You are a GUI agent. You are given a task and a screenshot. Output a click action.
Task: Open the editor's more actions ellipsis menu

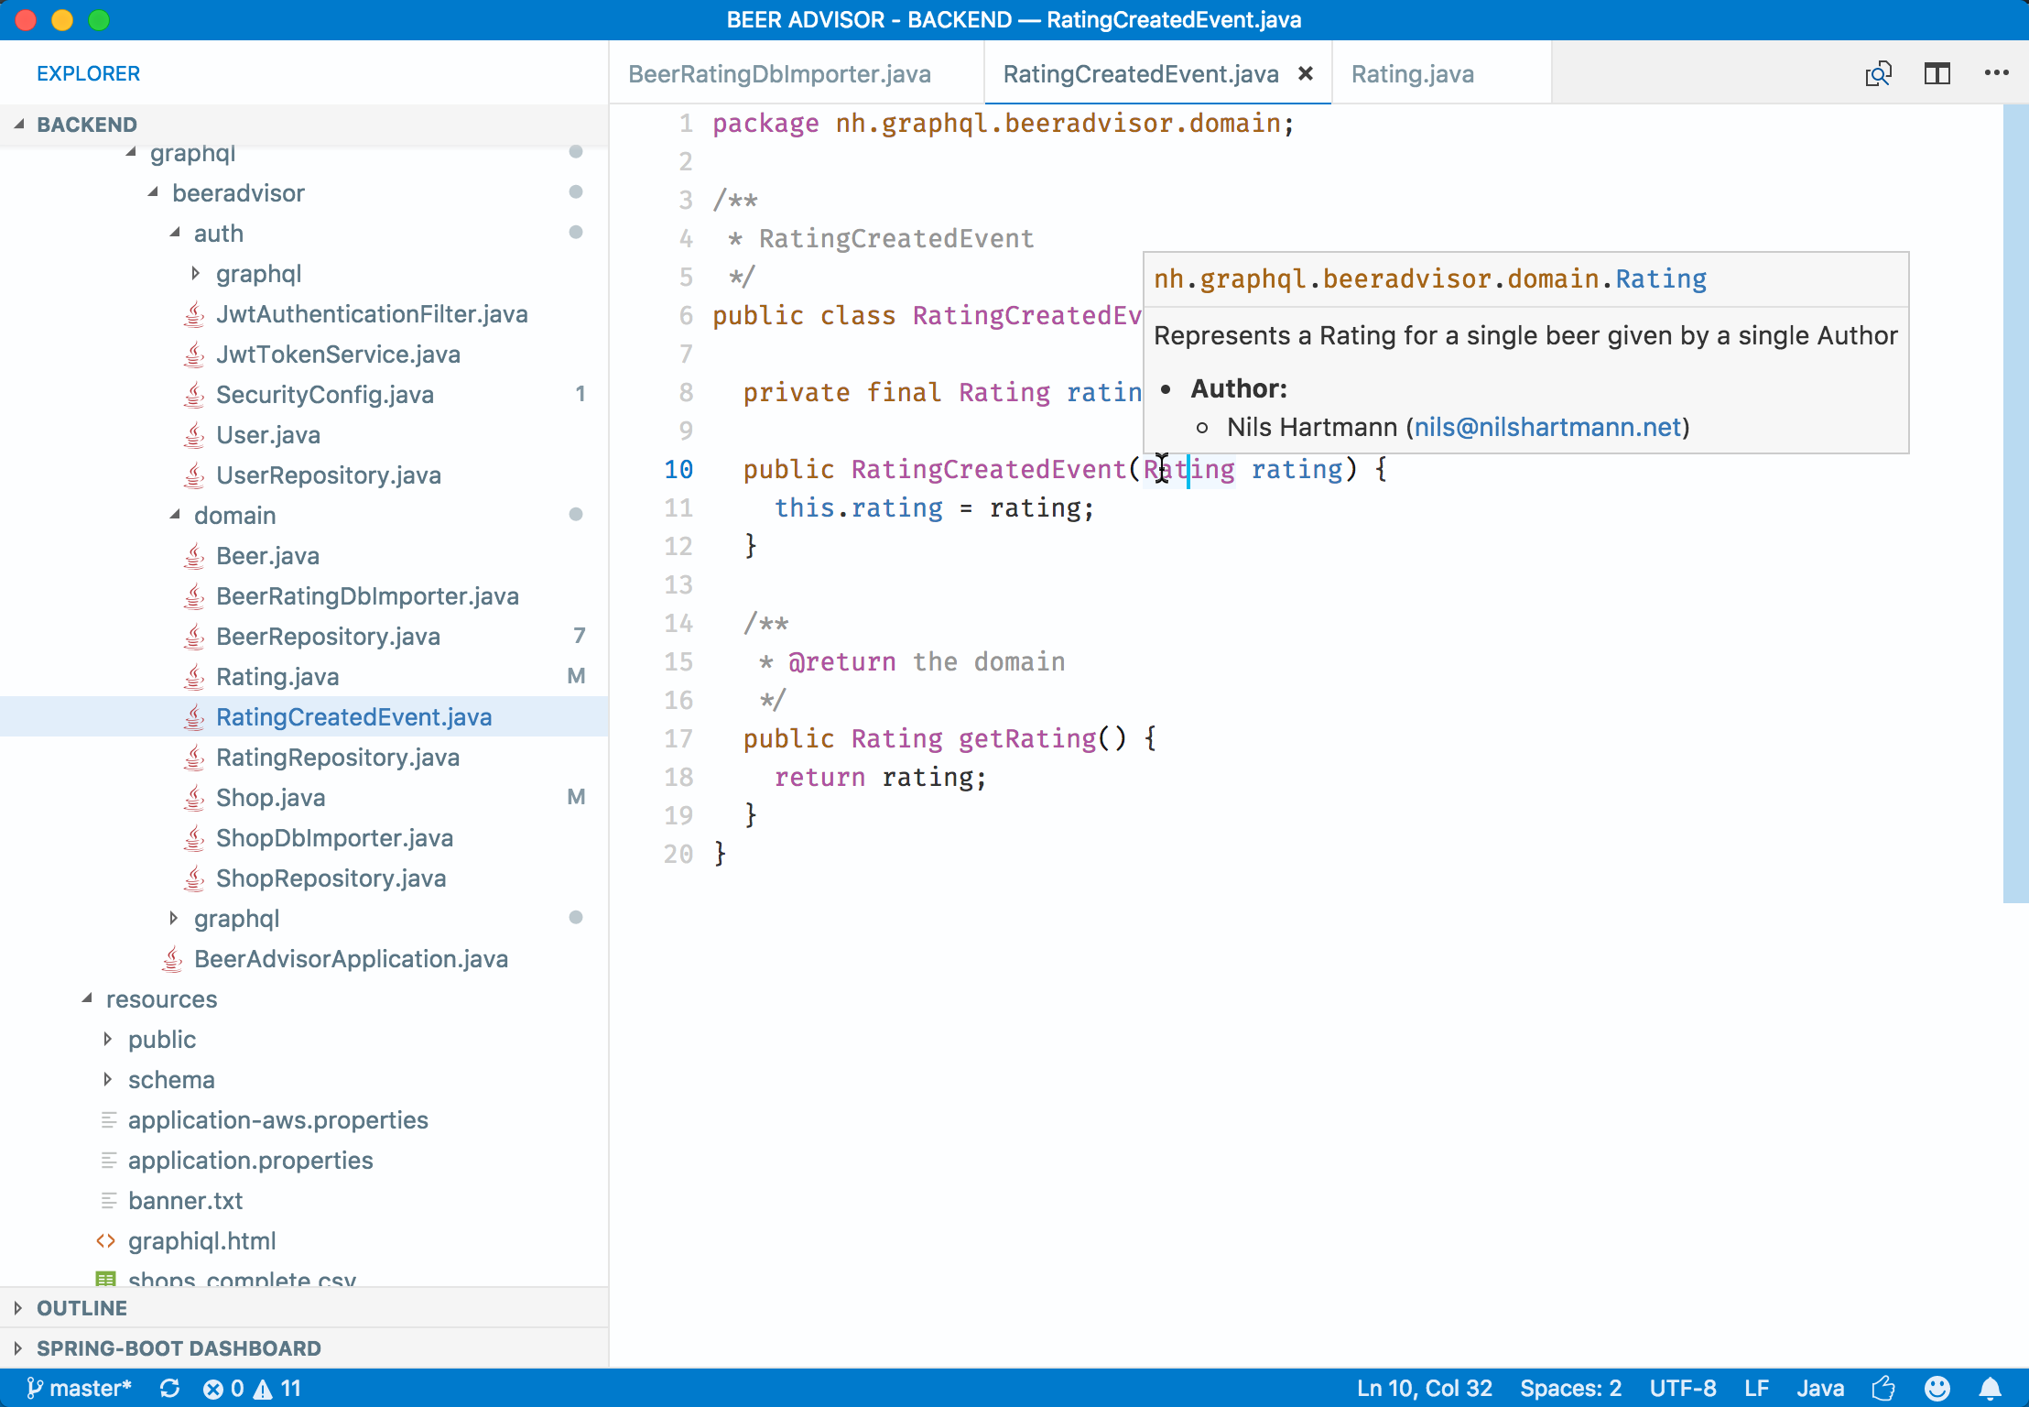click(x=1996, y=73)
